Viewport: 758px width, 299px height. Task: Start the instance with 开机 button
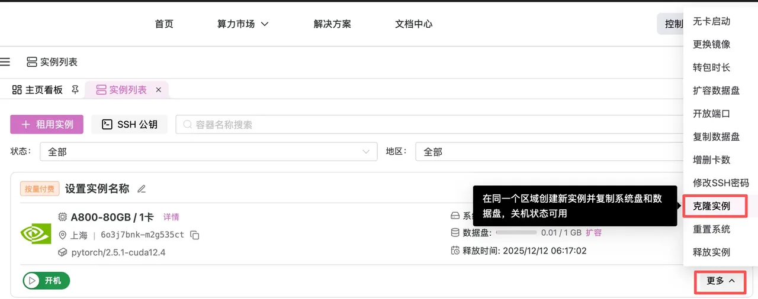click(47, 281)
